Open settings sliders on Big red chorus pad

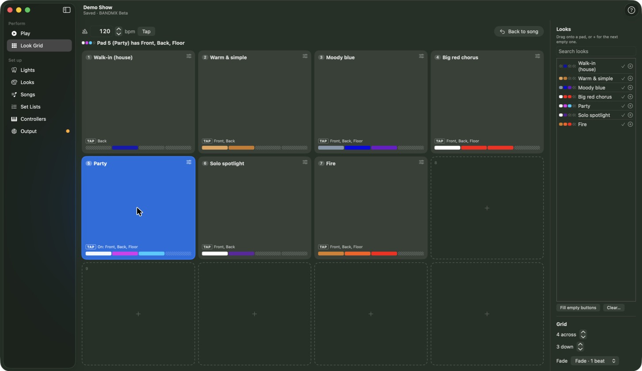[x=538, y=56]
